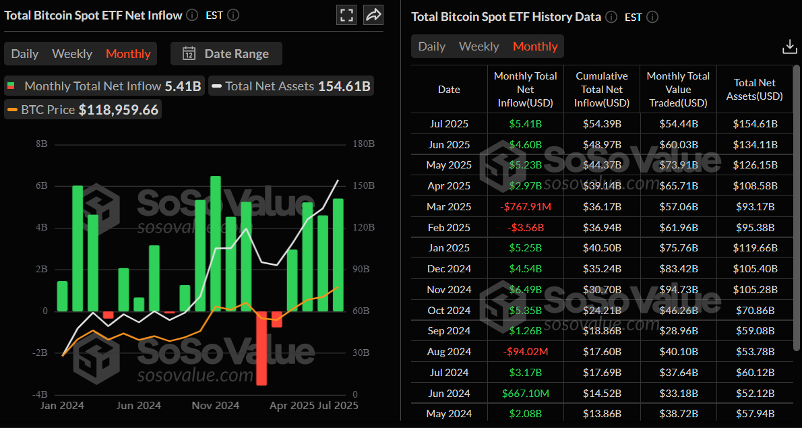Click the May 2024 date cell

(449, 414)
